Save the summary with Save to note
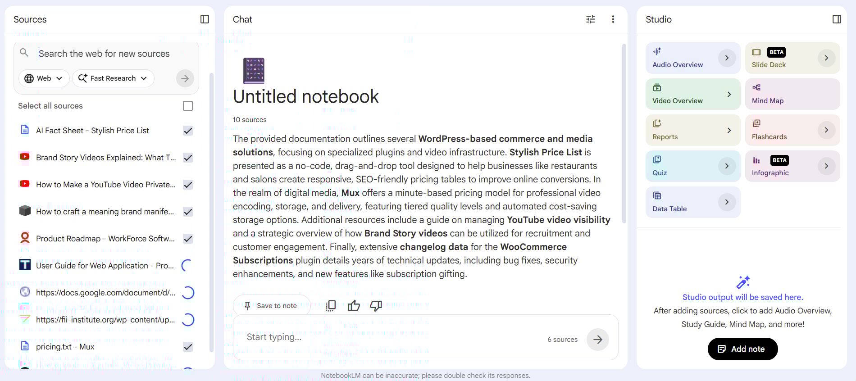 tap(271, 306)
